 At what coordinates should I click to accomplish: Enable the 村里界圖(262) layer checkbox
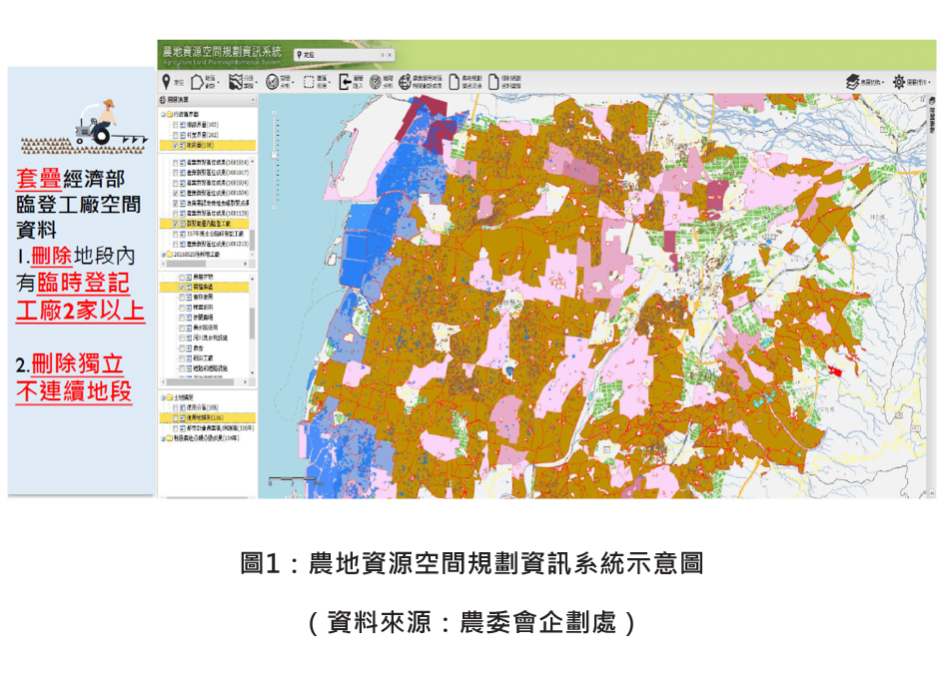(174, 136)
